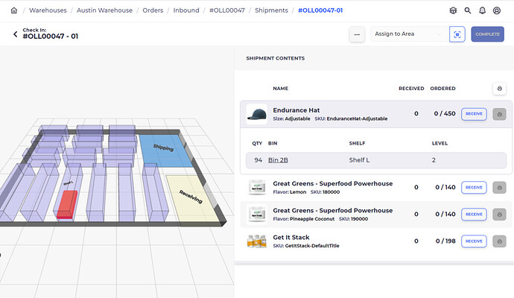Print label for Get It Stack row
The height and width of the screenshot is (298, 514).
(x=499, y=241)
